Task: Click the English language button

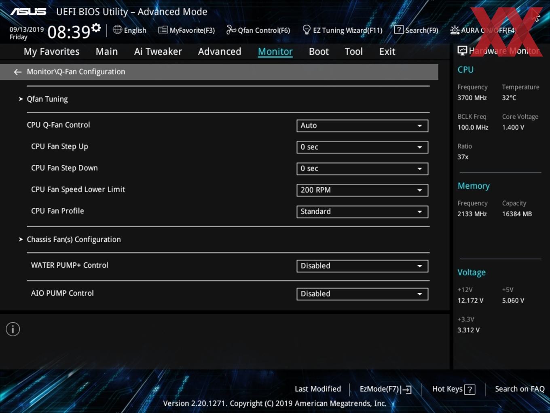Action: point(130,30)
